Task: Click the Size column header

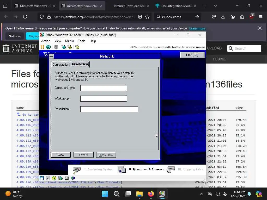Action: pos(239,108)
